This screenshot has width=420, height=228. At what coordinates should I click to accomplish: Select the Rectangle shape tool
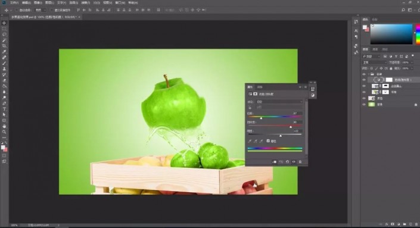(x=4, y=120)
